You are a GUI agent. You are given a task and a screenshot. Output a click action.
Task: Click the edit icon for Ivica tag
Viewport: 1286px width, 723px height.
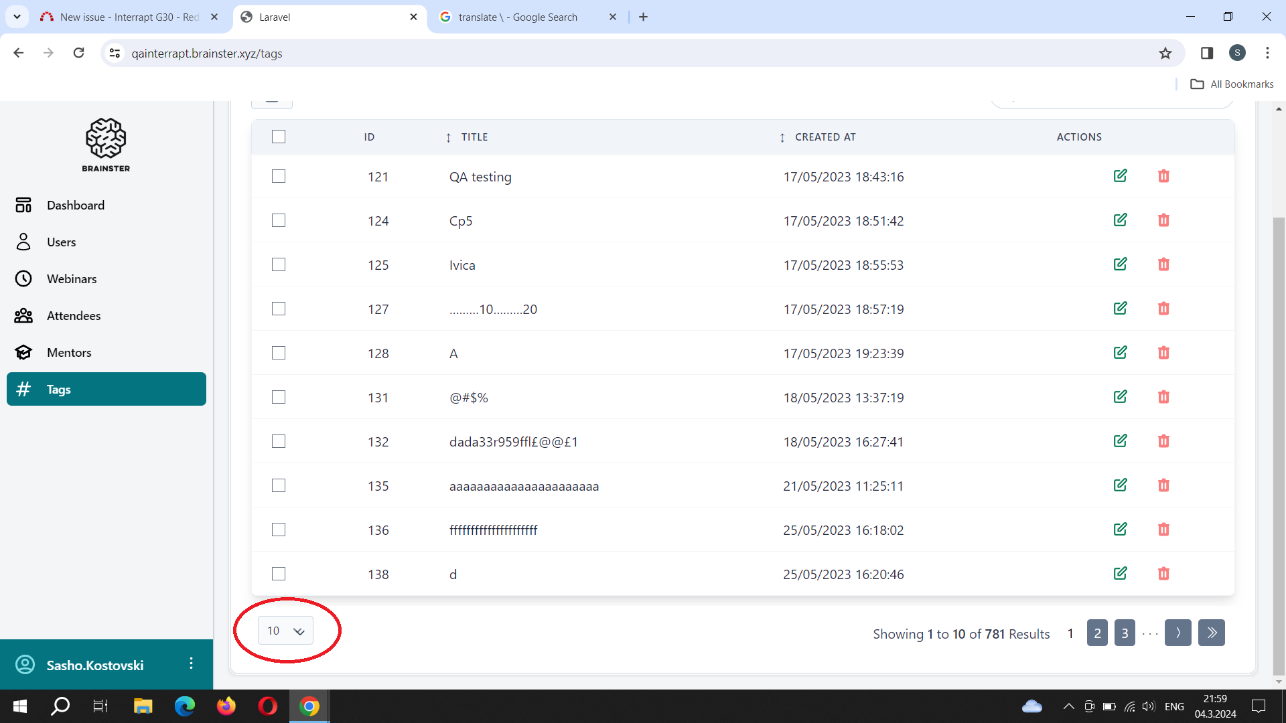pyautogui.click(x=1120, y=264)
